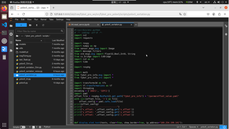229x129 pixels.
Task: Open the Tabs menu
Action: (x=51, y=20)
